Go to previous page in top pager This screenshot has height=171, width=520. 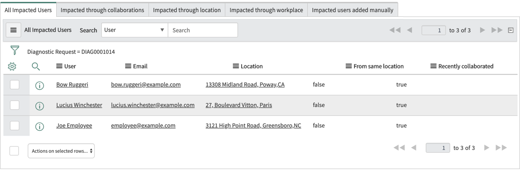[409, 30]
